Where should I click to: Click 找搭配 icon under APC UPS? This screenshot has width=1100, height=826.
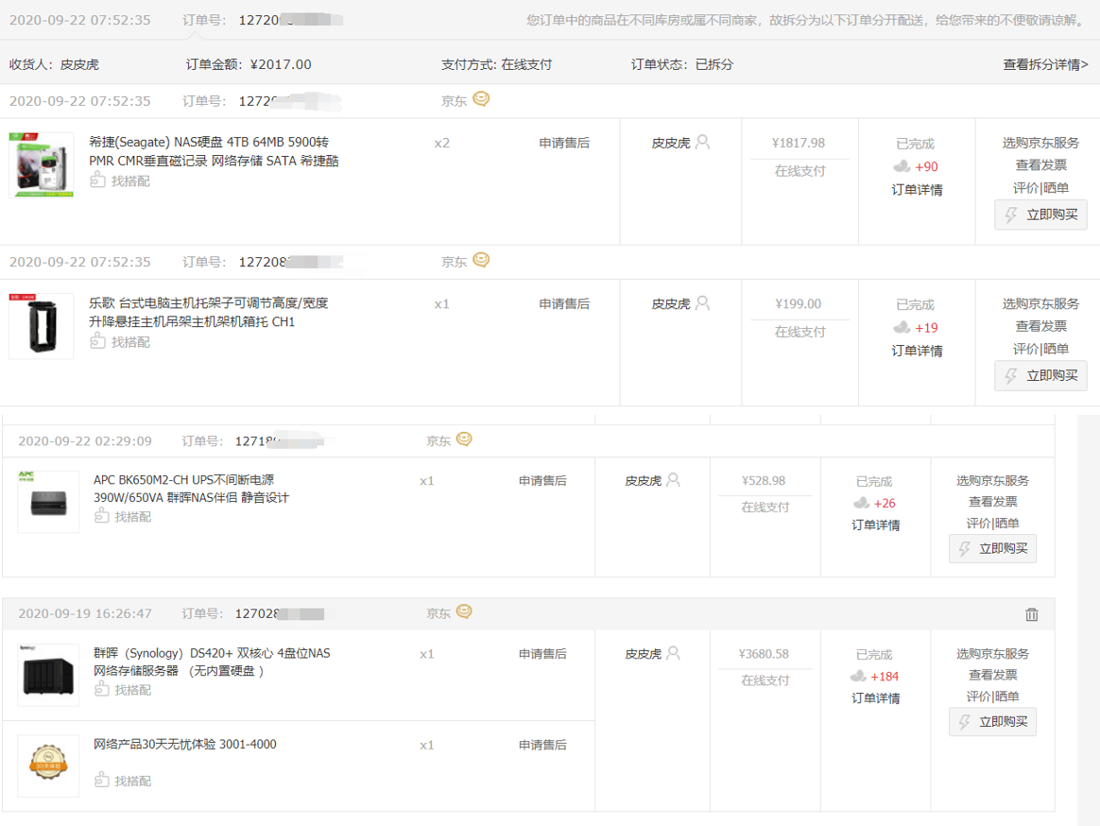tap(102, 517)
